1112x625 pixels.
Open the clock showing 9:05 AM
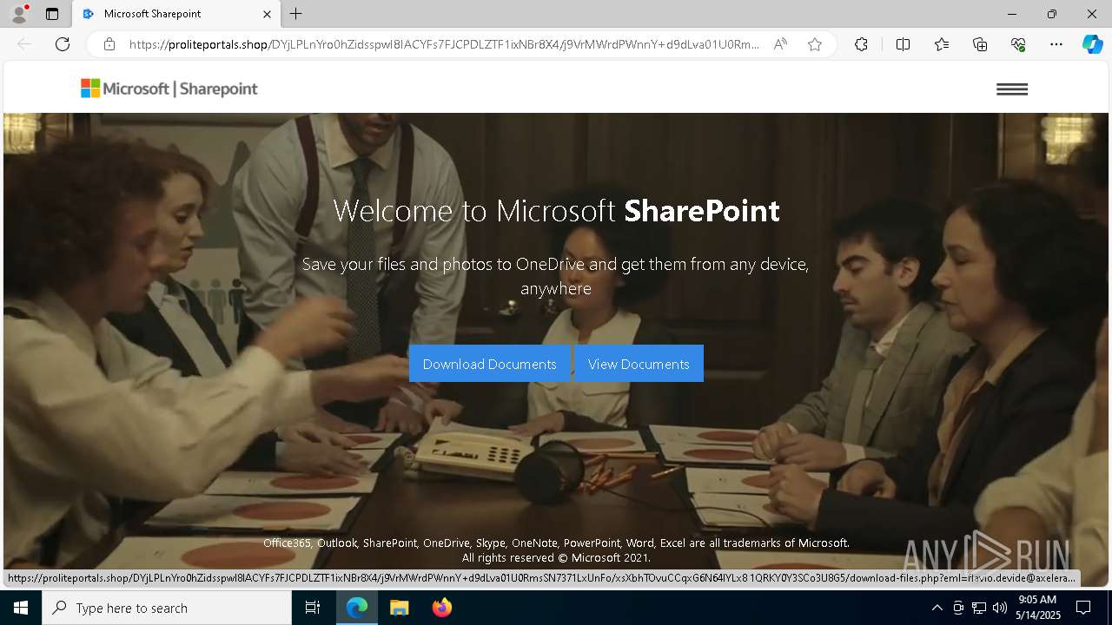click(x=1038, y=608)
